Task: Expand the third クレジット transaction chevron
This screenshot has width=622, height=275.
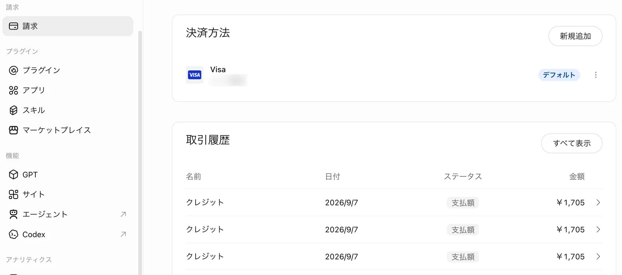Action: pos(598,256)
